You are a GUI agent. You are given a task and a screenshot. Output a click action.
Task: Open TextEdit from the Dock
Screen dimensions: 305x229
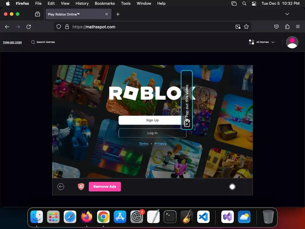pos(153,217)
